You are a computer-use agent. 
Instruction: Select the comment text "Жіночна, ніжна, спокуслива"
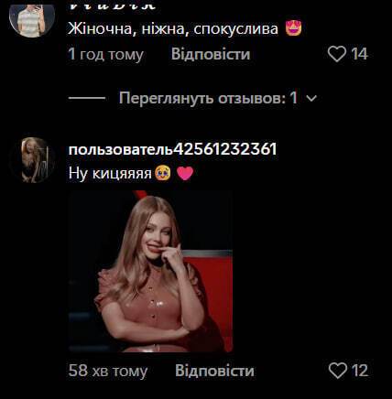click(x=173, y=29)
